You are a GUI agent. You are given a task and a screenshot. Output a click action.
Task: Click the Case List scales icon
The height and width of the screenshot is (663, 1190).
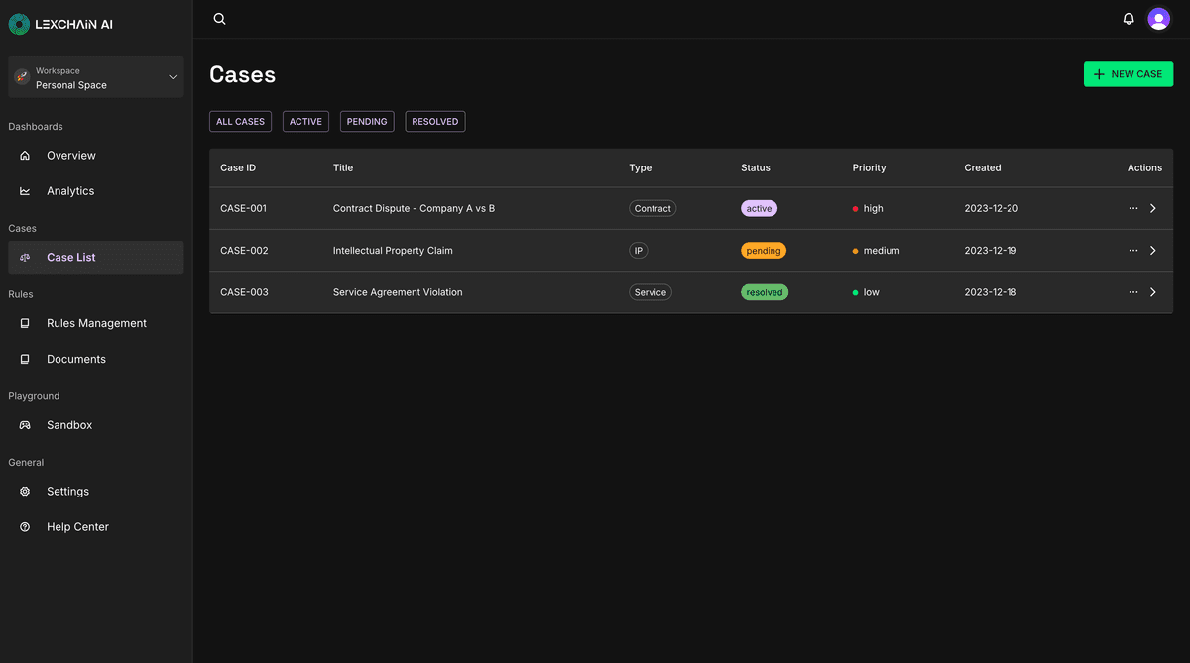point(25,258)
